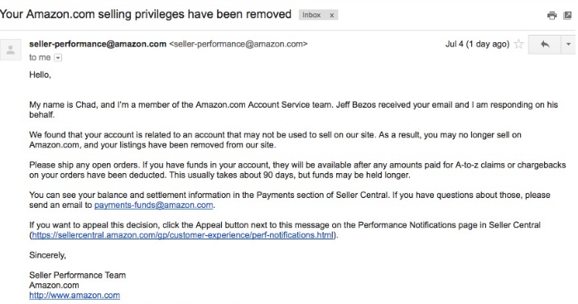Click the Jul 4 (1 day ago) timestamp
Image resolution: width=578 pixels, height=304 pixels.
coord(477,44)
